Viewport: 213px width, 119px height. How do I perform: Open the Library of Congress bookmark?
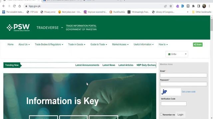pos(163,12)
